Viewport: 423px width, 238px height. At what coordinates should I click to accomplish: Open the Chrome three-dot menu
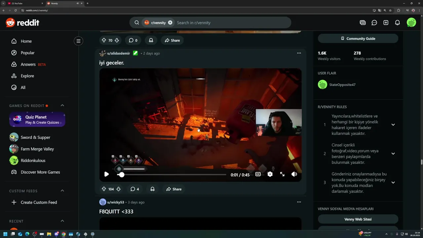click(x=420, y=10)
